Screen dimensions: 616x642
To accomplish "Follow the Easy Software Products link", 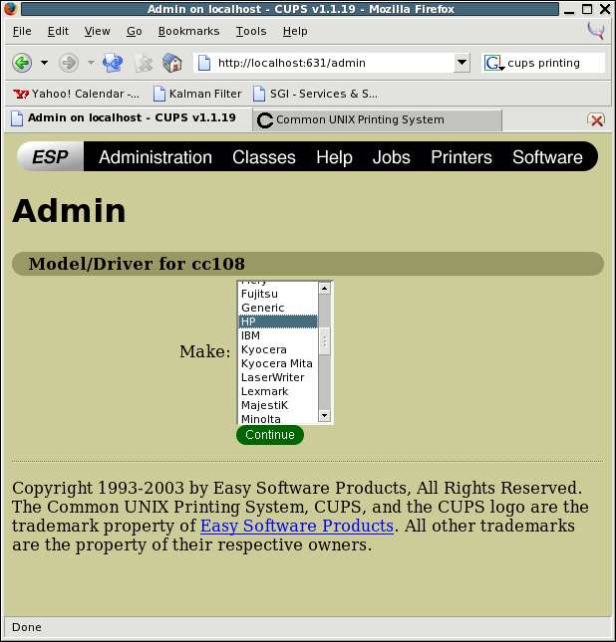I will (x=297, y=526).
